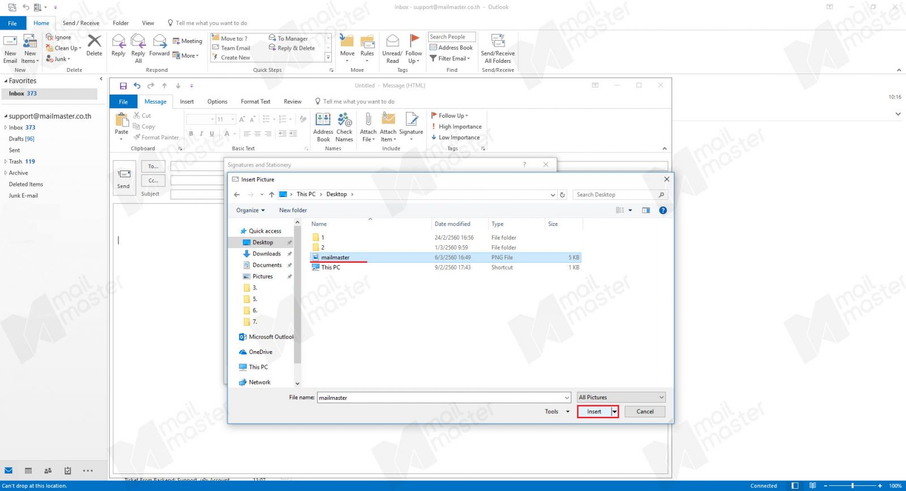Click the Save icon in message window toolbar

(123, 86)
